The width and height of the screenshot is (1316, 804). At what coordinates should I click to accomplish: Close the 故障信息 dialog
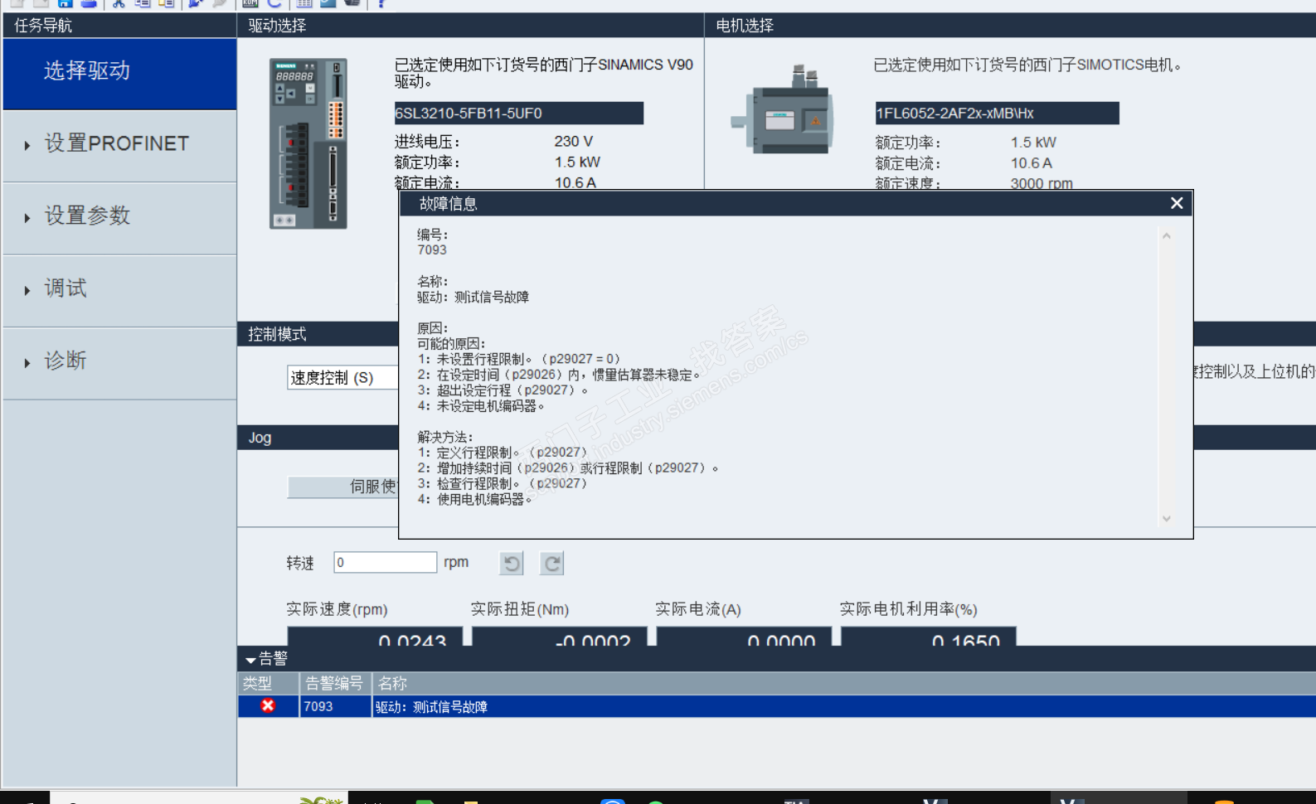pos(1177,203)
